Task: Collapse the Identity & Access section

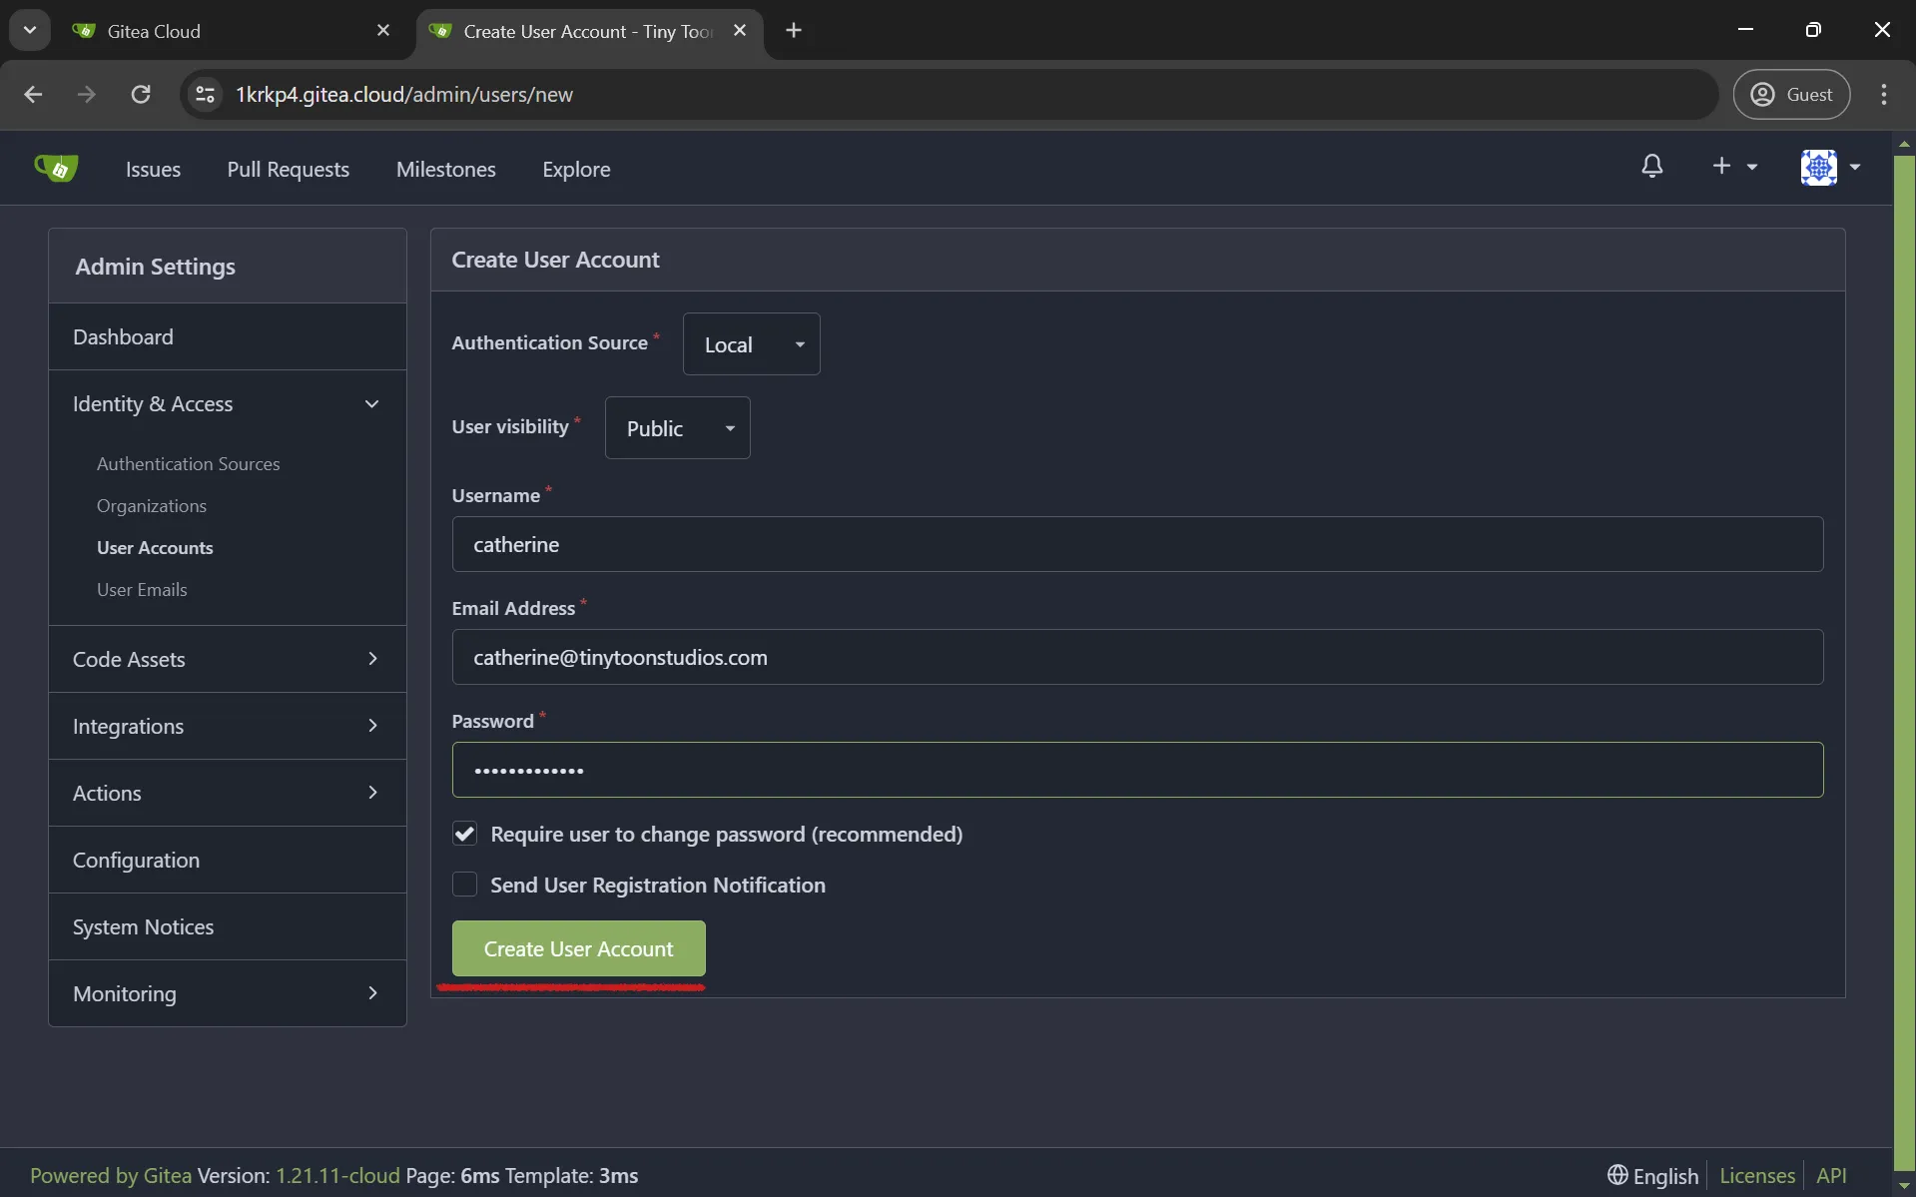Action: point(227,404)
